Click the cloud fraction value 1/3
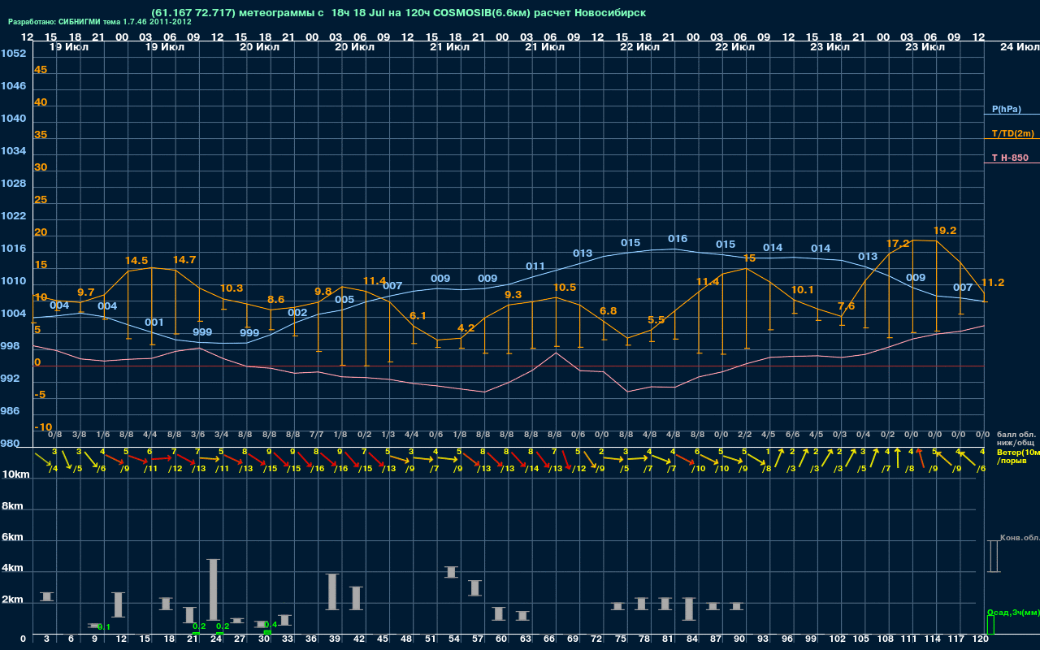This screenshot has width=1040, height=650. tap(388, 435)
